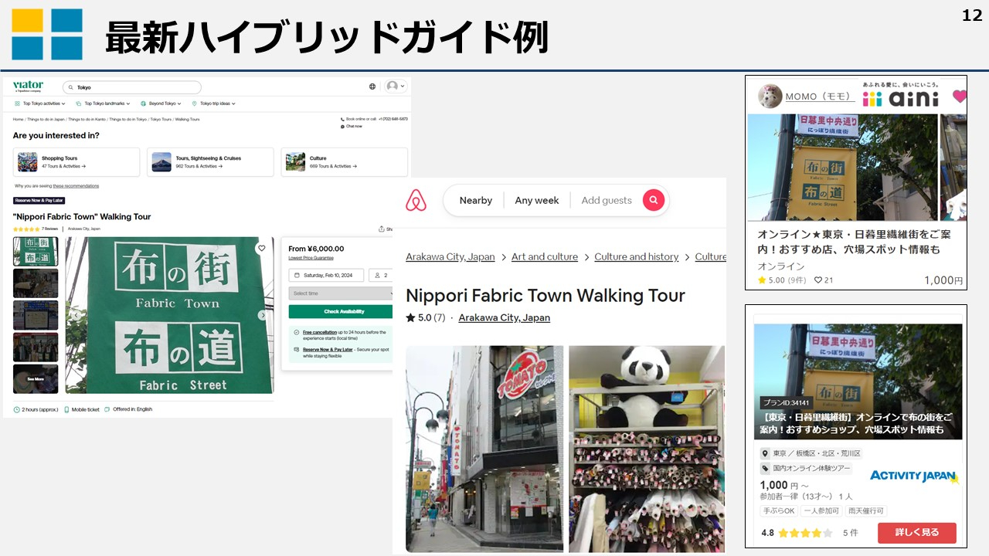Click the 東京／板橋区・北区・荒川区 area tag
Image resolution: width=989 pixels, height=556 pixels.
pyautogui.click(x=811, y=454)
